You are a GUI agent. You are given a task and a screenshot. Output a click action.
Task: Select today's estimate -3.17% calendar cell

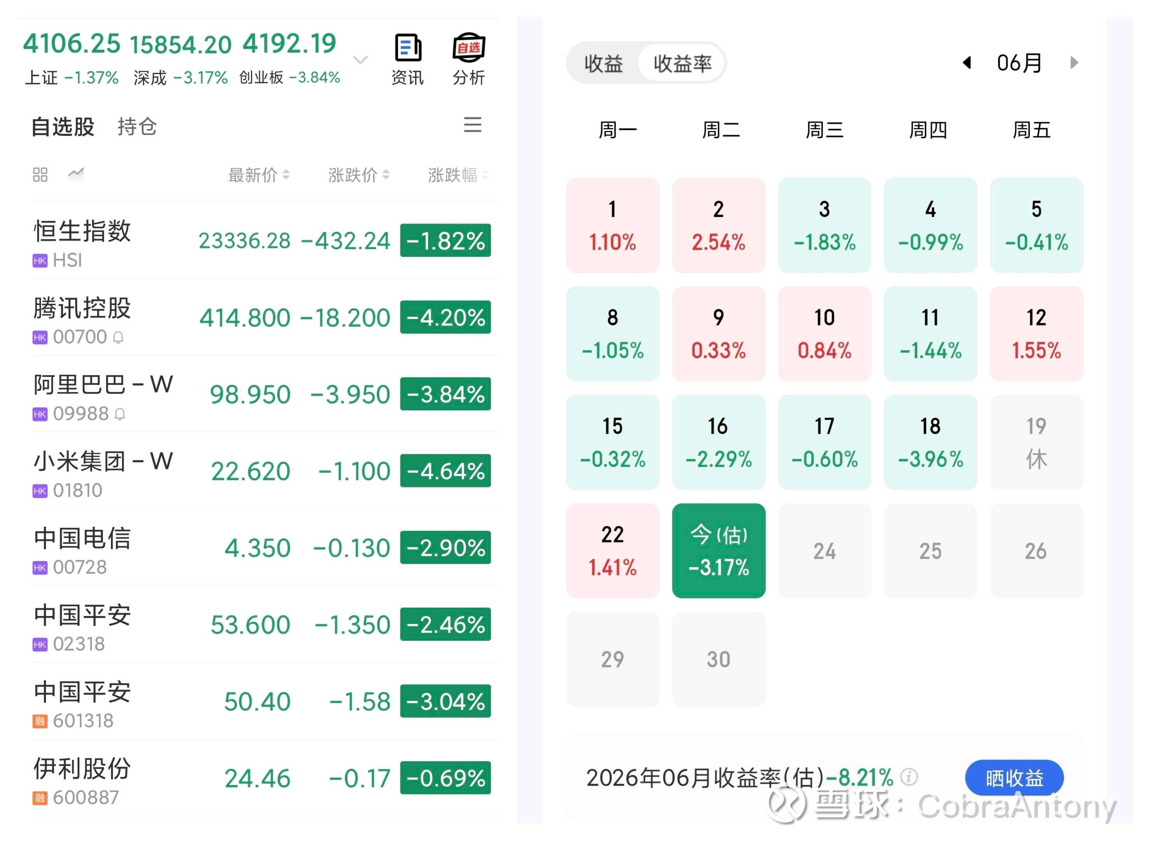pyautogui.click(x=718, y=550)
